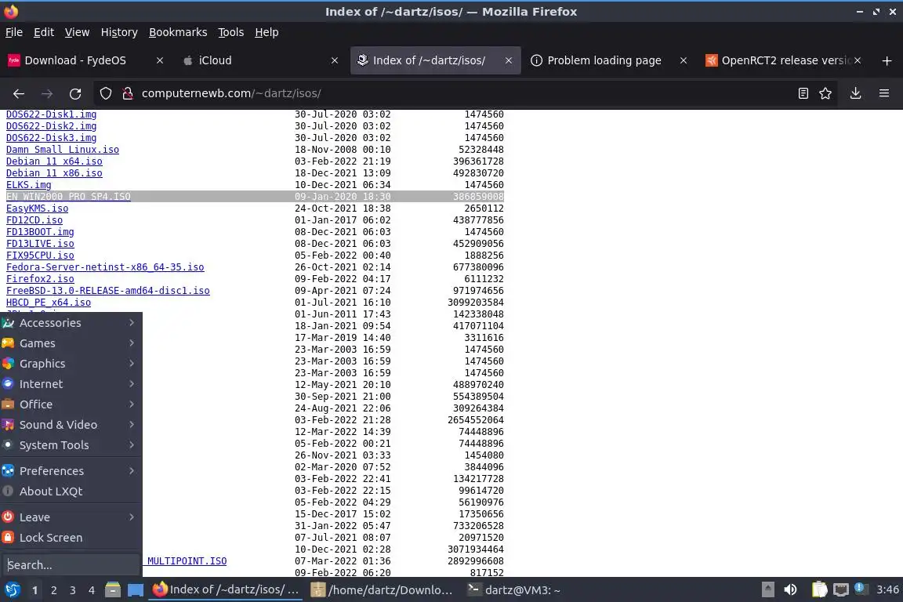
Task: Open the FreeBSD-13.0-RELEASE-amd64-disc1.iso link
Action: pos(108,291)
